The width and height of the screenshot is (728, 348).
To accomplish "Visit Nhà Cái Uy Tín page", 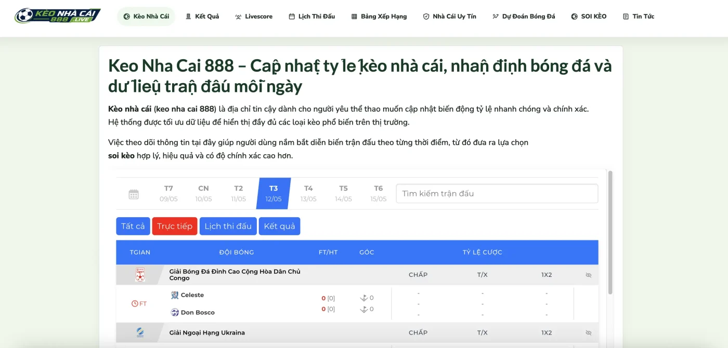I will [449, 17].
